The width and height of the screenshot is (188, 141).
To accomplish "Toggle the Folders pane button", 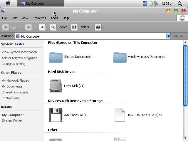I will click(80, 27).
